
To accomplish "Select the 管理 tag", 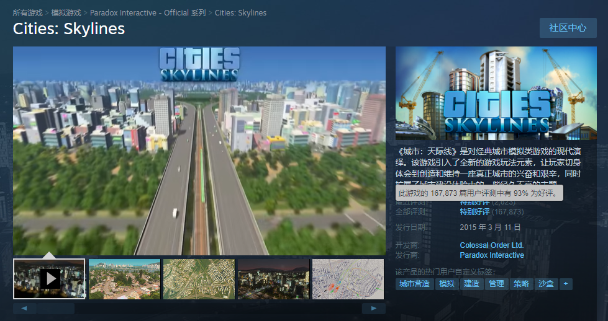I will point(496,284).
